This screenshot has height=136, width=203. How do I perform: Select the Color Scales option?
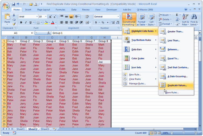(141, 58)
